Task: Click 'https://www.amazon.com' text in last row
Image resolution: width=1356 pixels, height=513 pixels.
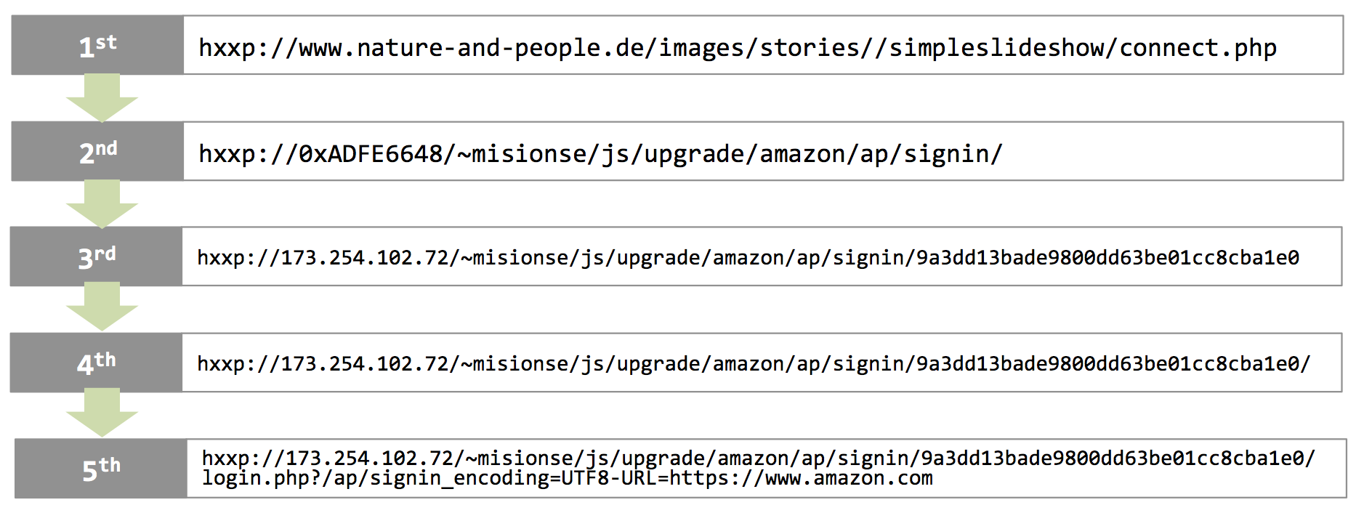Action: point(801,478)
